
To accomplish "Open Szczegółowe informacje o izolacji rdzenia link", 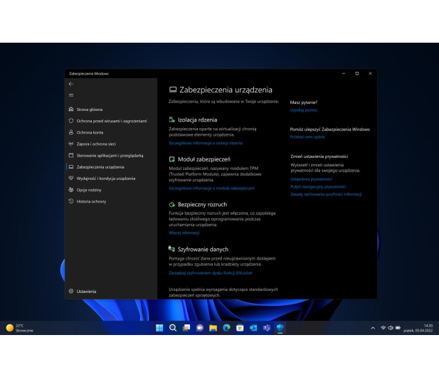I will coord(206,143).
